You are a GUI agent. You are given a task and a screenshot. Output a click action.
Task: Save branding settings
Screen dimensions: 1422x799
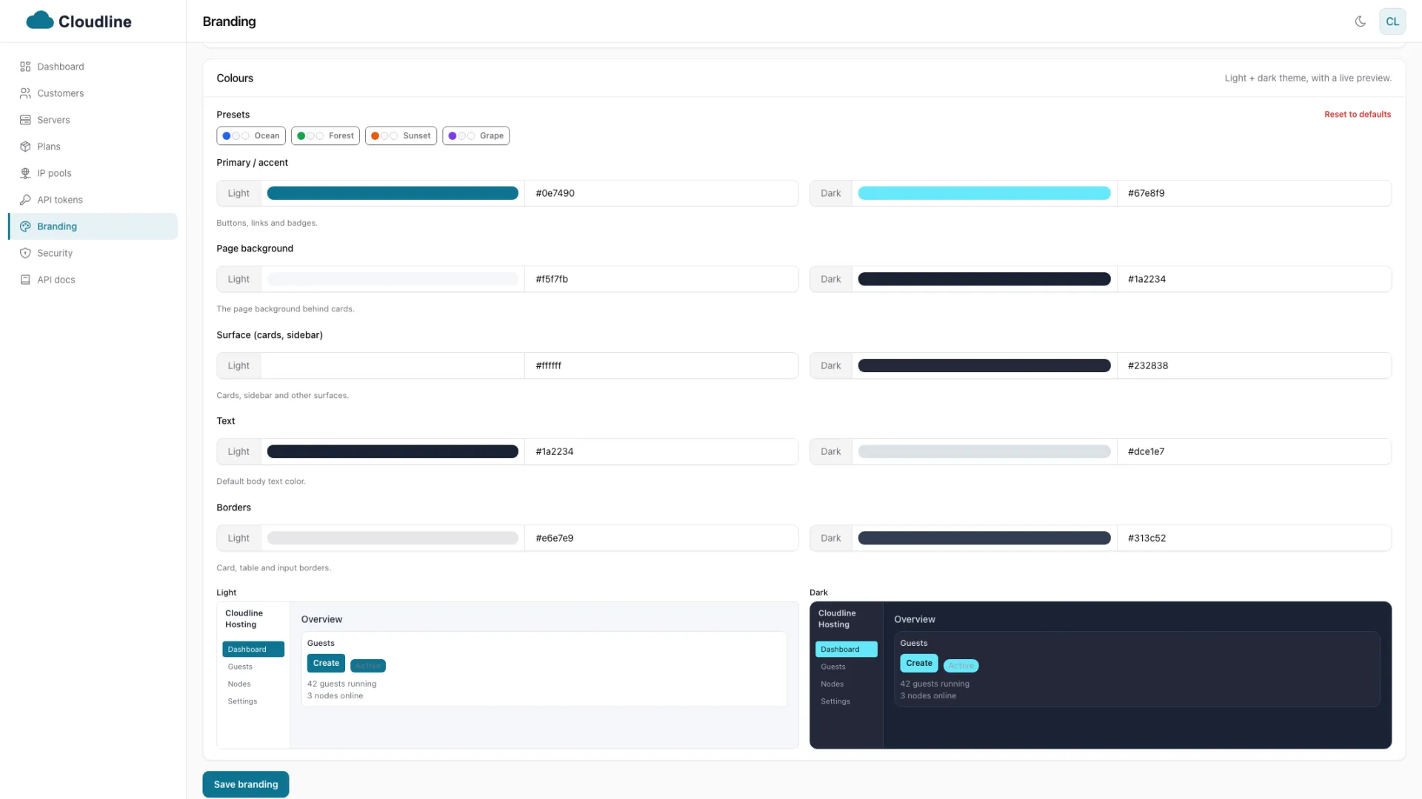click(x=246, y=784)
